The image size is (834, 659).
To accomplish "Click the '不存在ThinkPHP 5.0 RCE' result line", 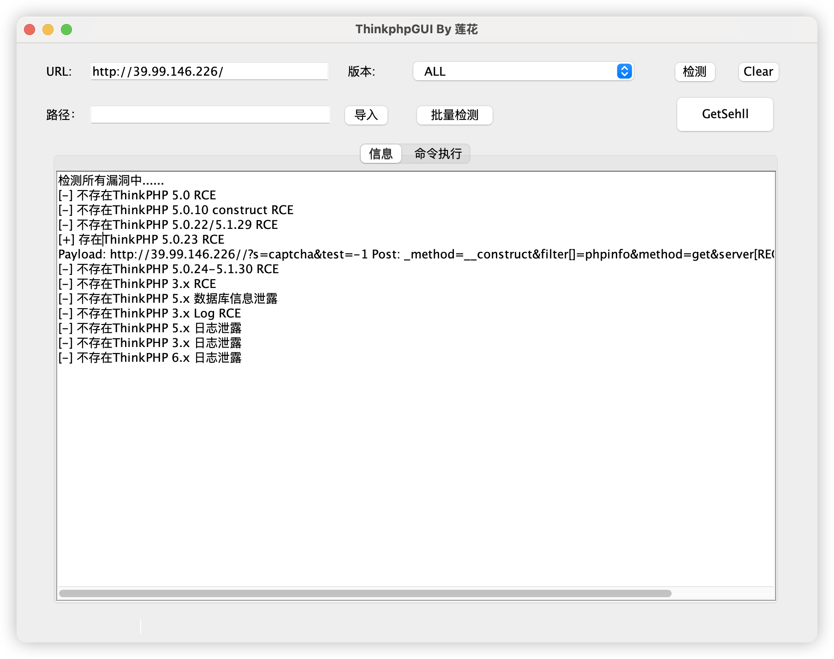I will (137, 195).
